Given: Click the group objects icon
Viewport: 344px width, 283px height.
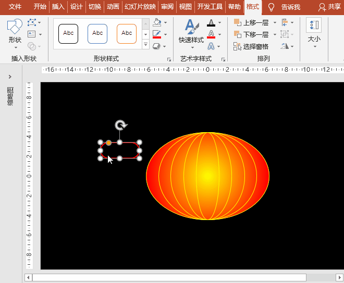Looking at the screenshot, I should pyautogui.click(x=285, y=34).
